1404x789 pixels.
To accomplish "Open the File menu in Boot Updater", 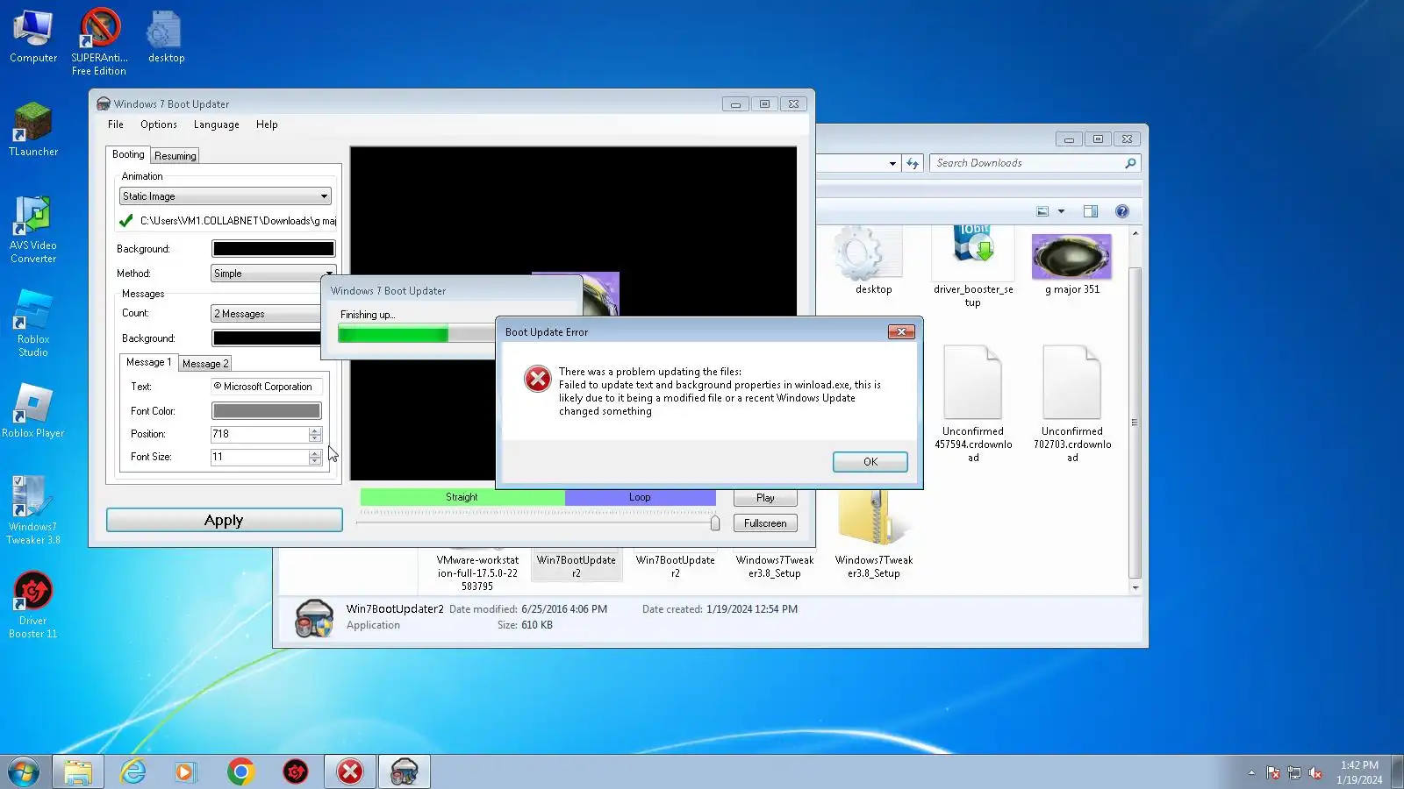I will (x=116, y=124).
